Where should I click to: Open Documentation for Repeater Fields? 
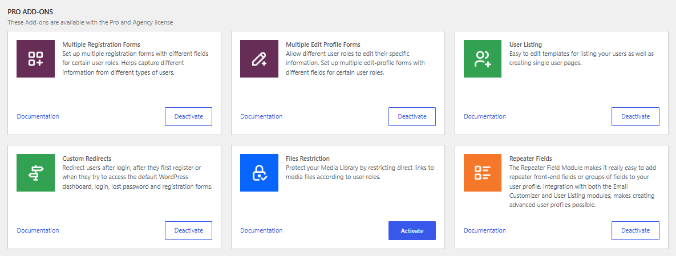[485, 230]
